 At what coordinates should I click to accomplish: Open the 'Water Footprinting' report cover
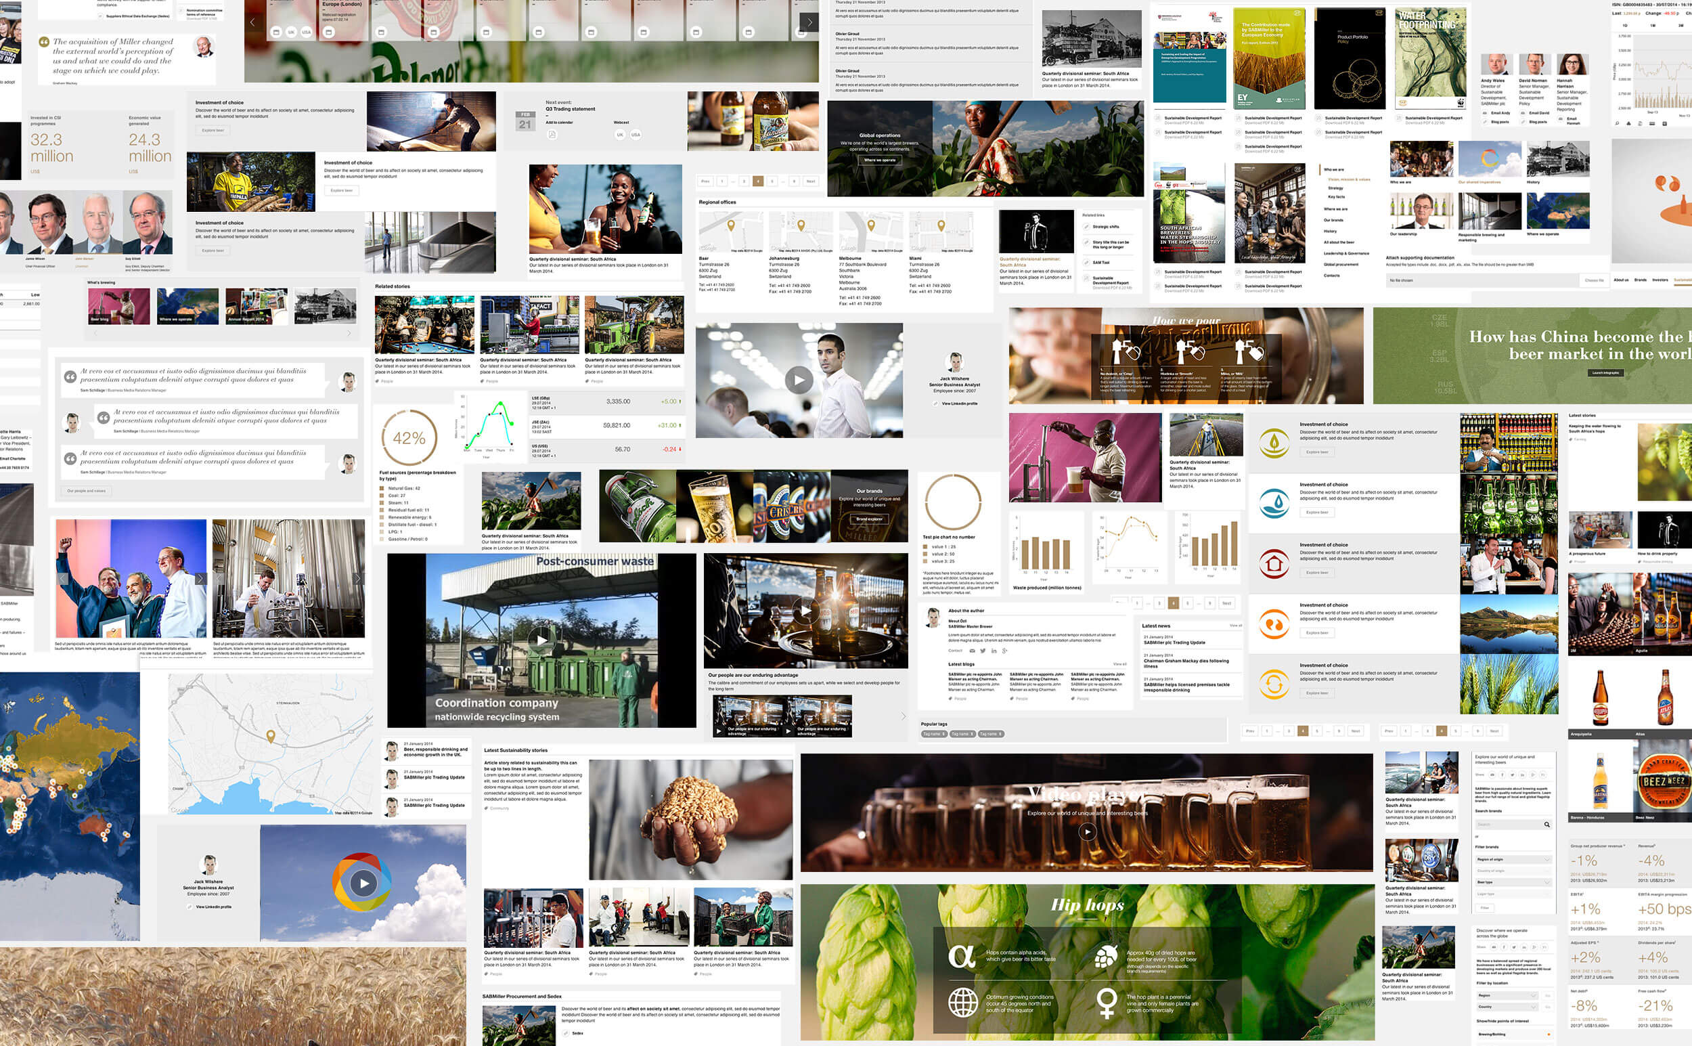click(x=1430, y=59)
